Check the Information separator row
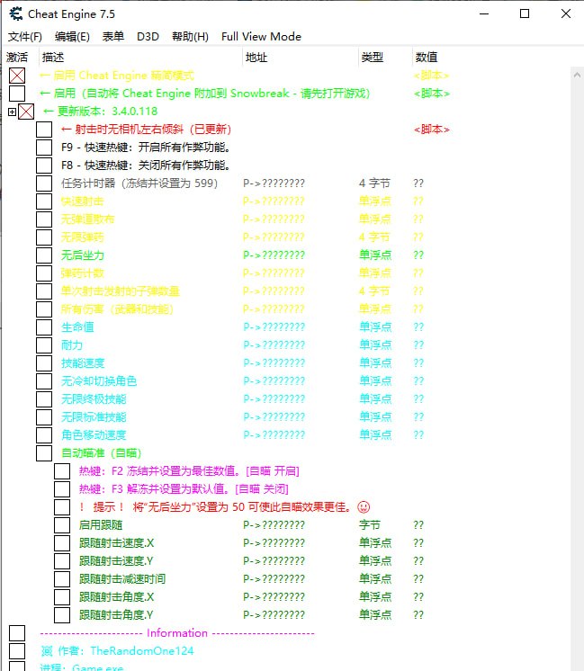The image size is (584, 671). point(17,633)
